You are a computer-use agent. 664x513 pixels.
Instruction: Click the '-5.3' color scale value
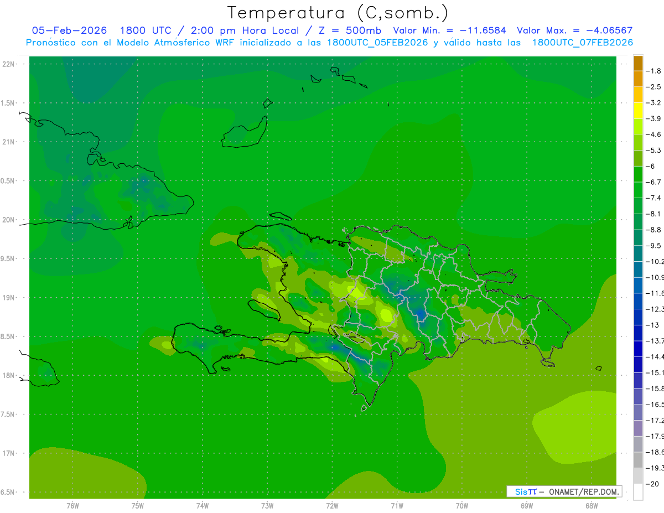653,150
